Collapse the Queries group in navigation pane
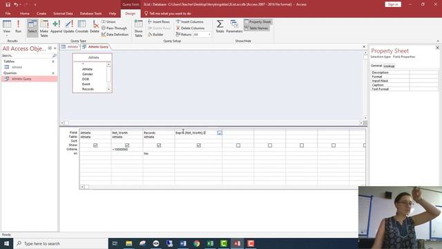Image resolution: width=442 pixels, height=249 pixels. pyautogui.click(x=53, y=73)
